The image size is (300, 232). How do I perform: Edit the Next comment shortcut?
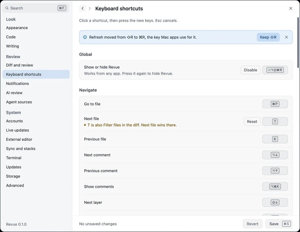click(275, 155)
